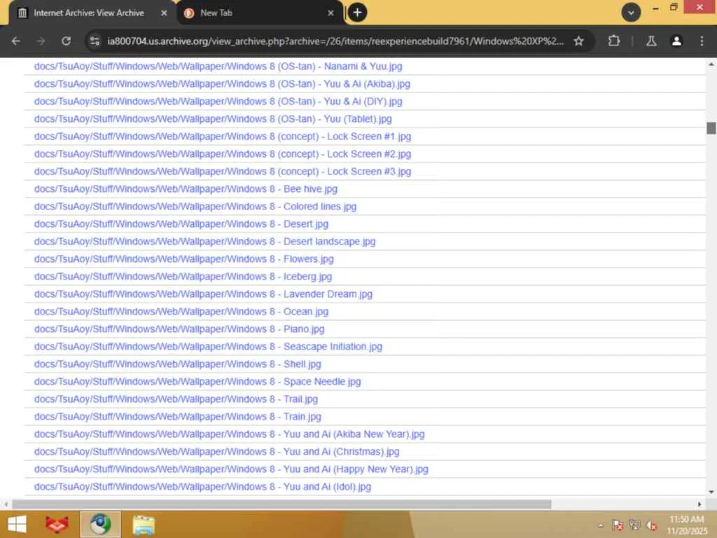Click the page scroll-up arrow
The image size is (717, 538).
711,64
